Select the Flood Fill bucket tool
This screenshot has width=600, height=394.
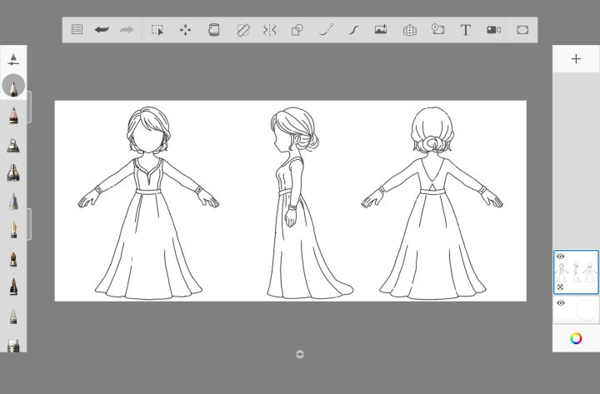tap(213, 30)
